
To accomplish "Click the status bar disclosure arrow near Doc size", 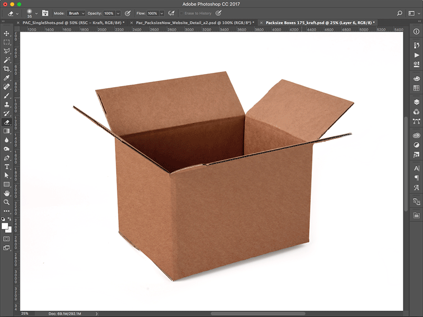I will point(97,312).
